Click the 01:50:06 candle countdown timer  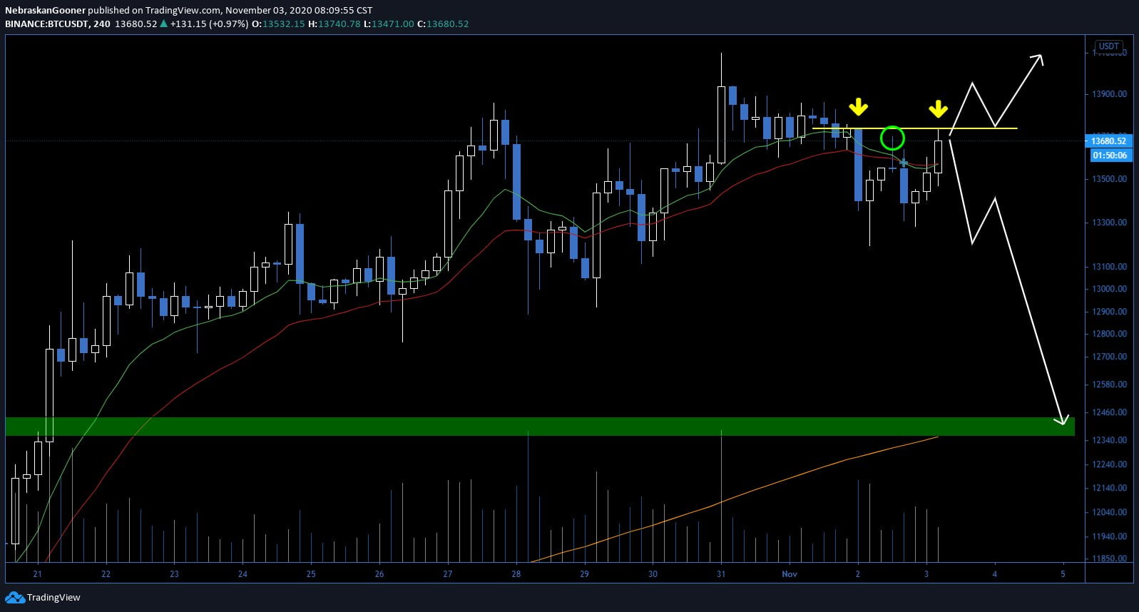1109,155
